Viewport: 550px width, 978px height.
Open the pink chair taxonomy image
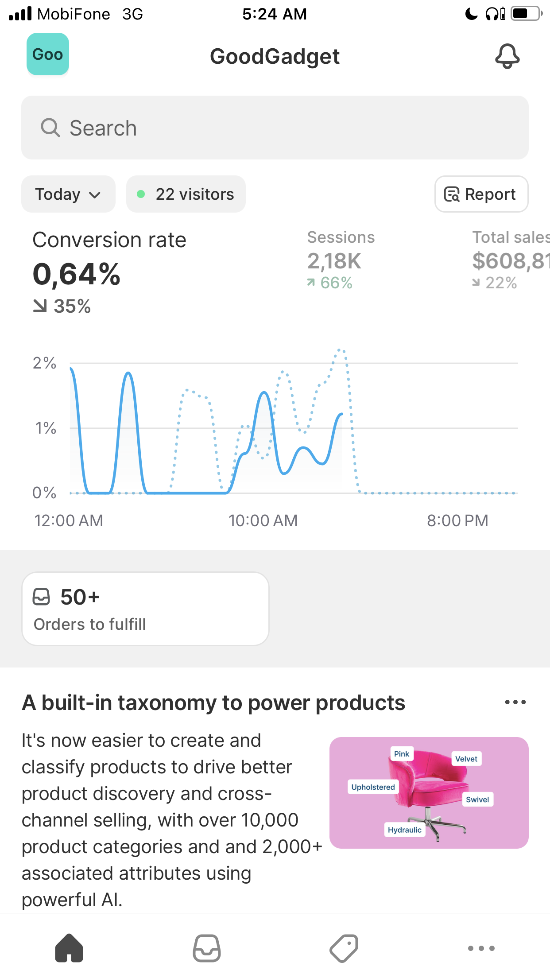click(429, 793)
